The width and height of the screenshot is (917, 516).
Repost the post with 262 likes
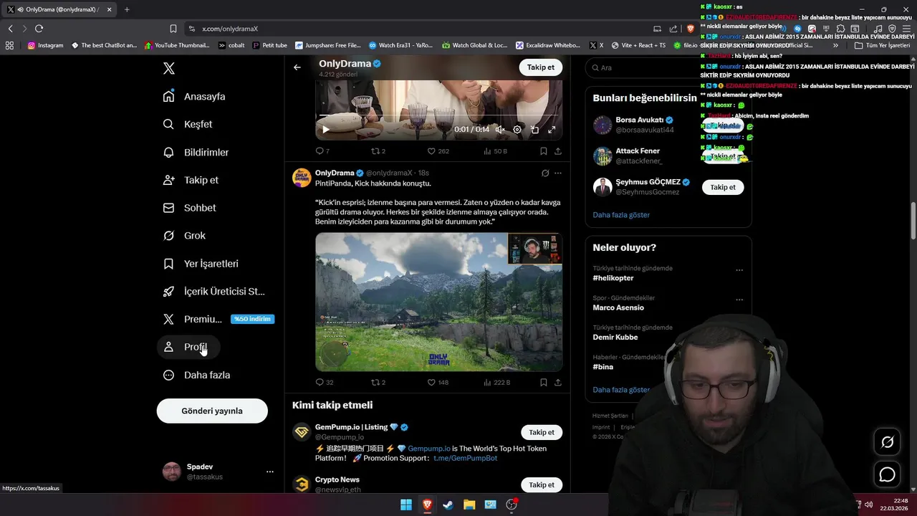coord(378,151)
